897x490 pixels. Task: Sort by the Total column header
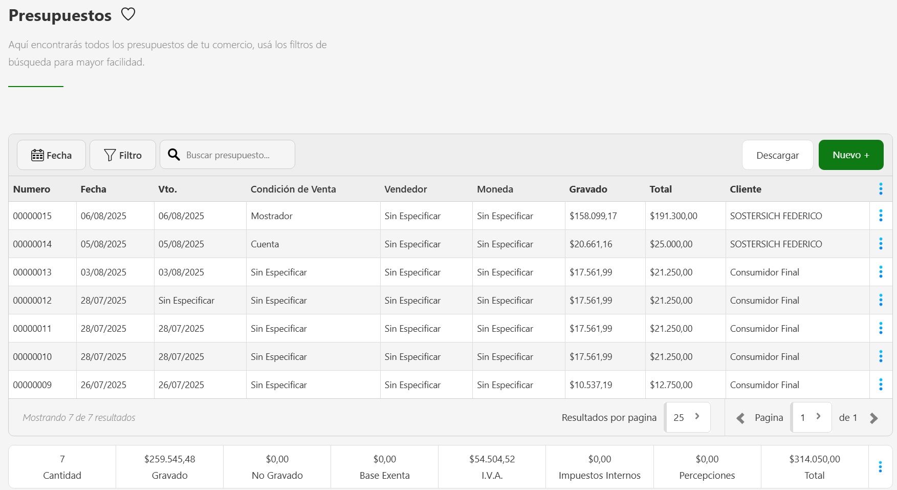coord(661,189)
